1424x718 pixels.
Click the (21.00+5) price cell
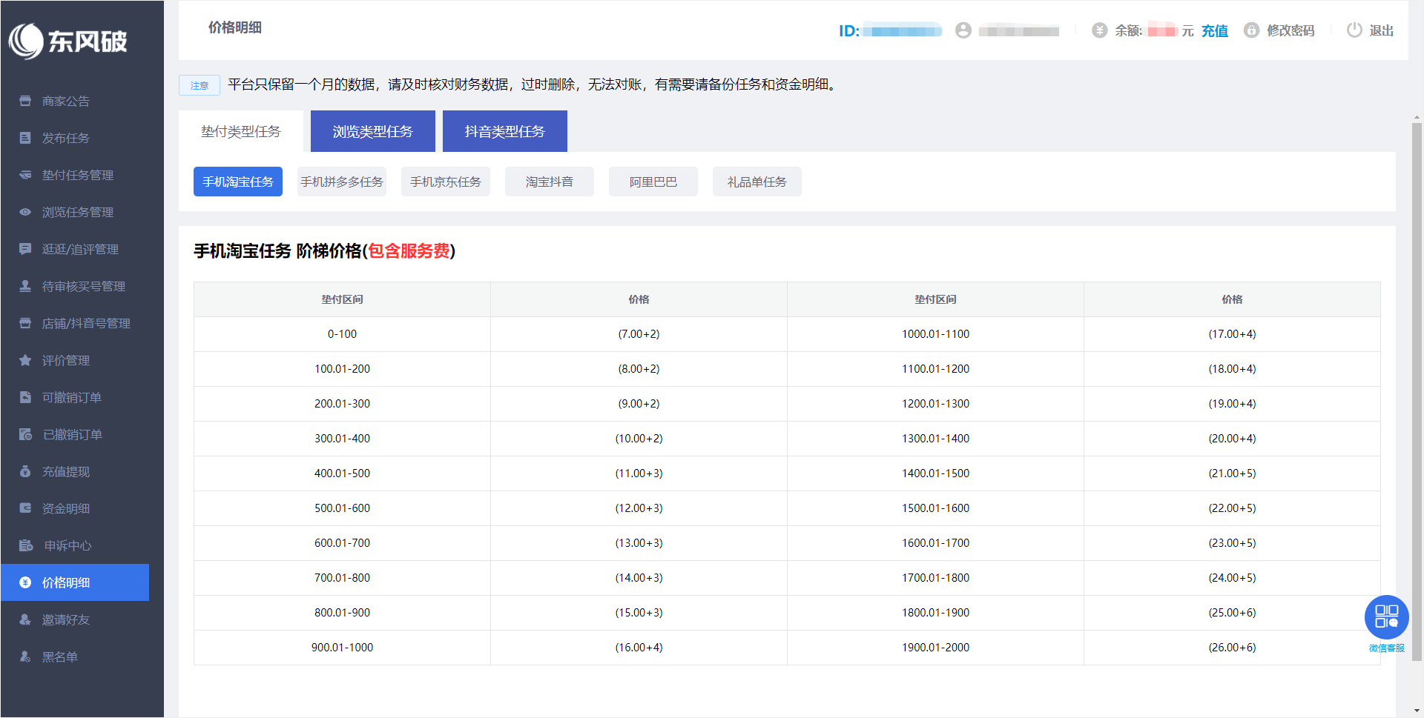pos(1232,473)
